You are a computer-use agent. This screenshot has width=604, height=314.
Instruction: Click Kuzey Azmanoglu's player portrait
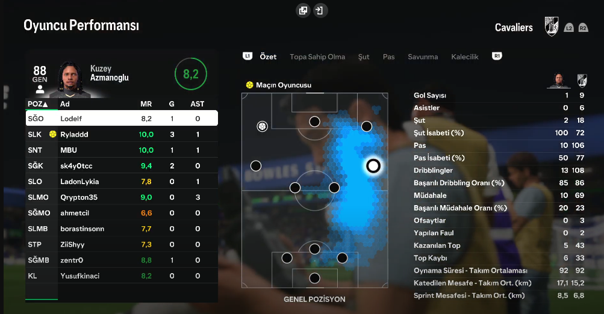[x=70, y=79]
